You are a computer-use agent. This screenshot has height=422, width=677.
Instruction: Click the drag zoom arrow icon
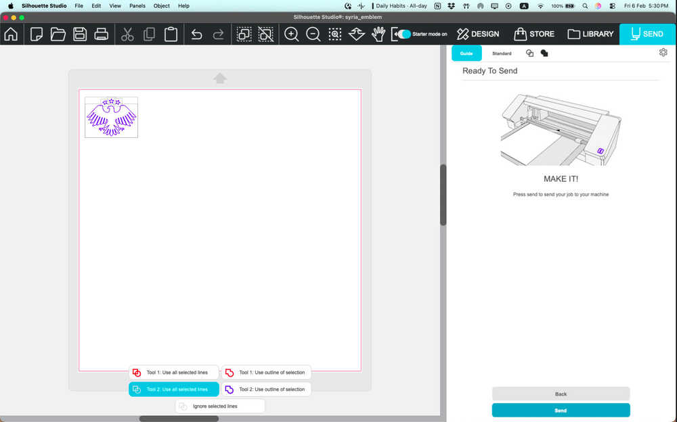[x=357, y=34]
